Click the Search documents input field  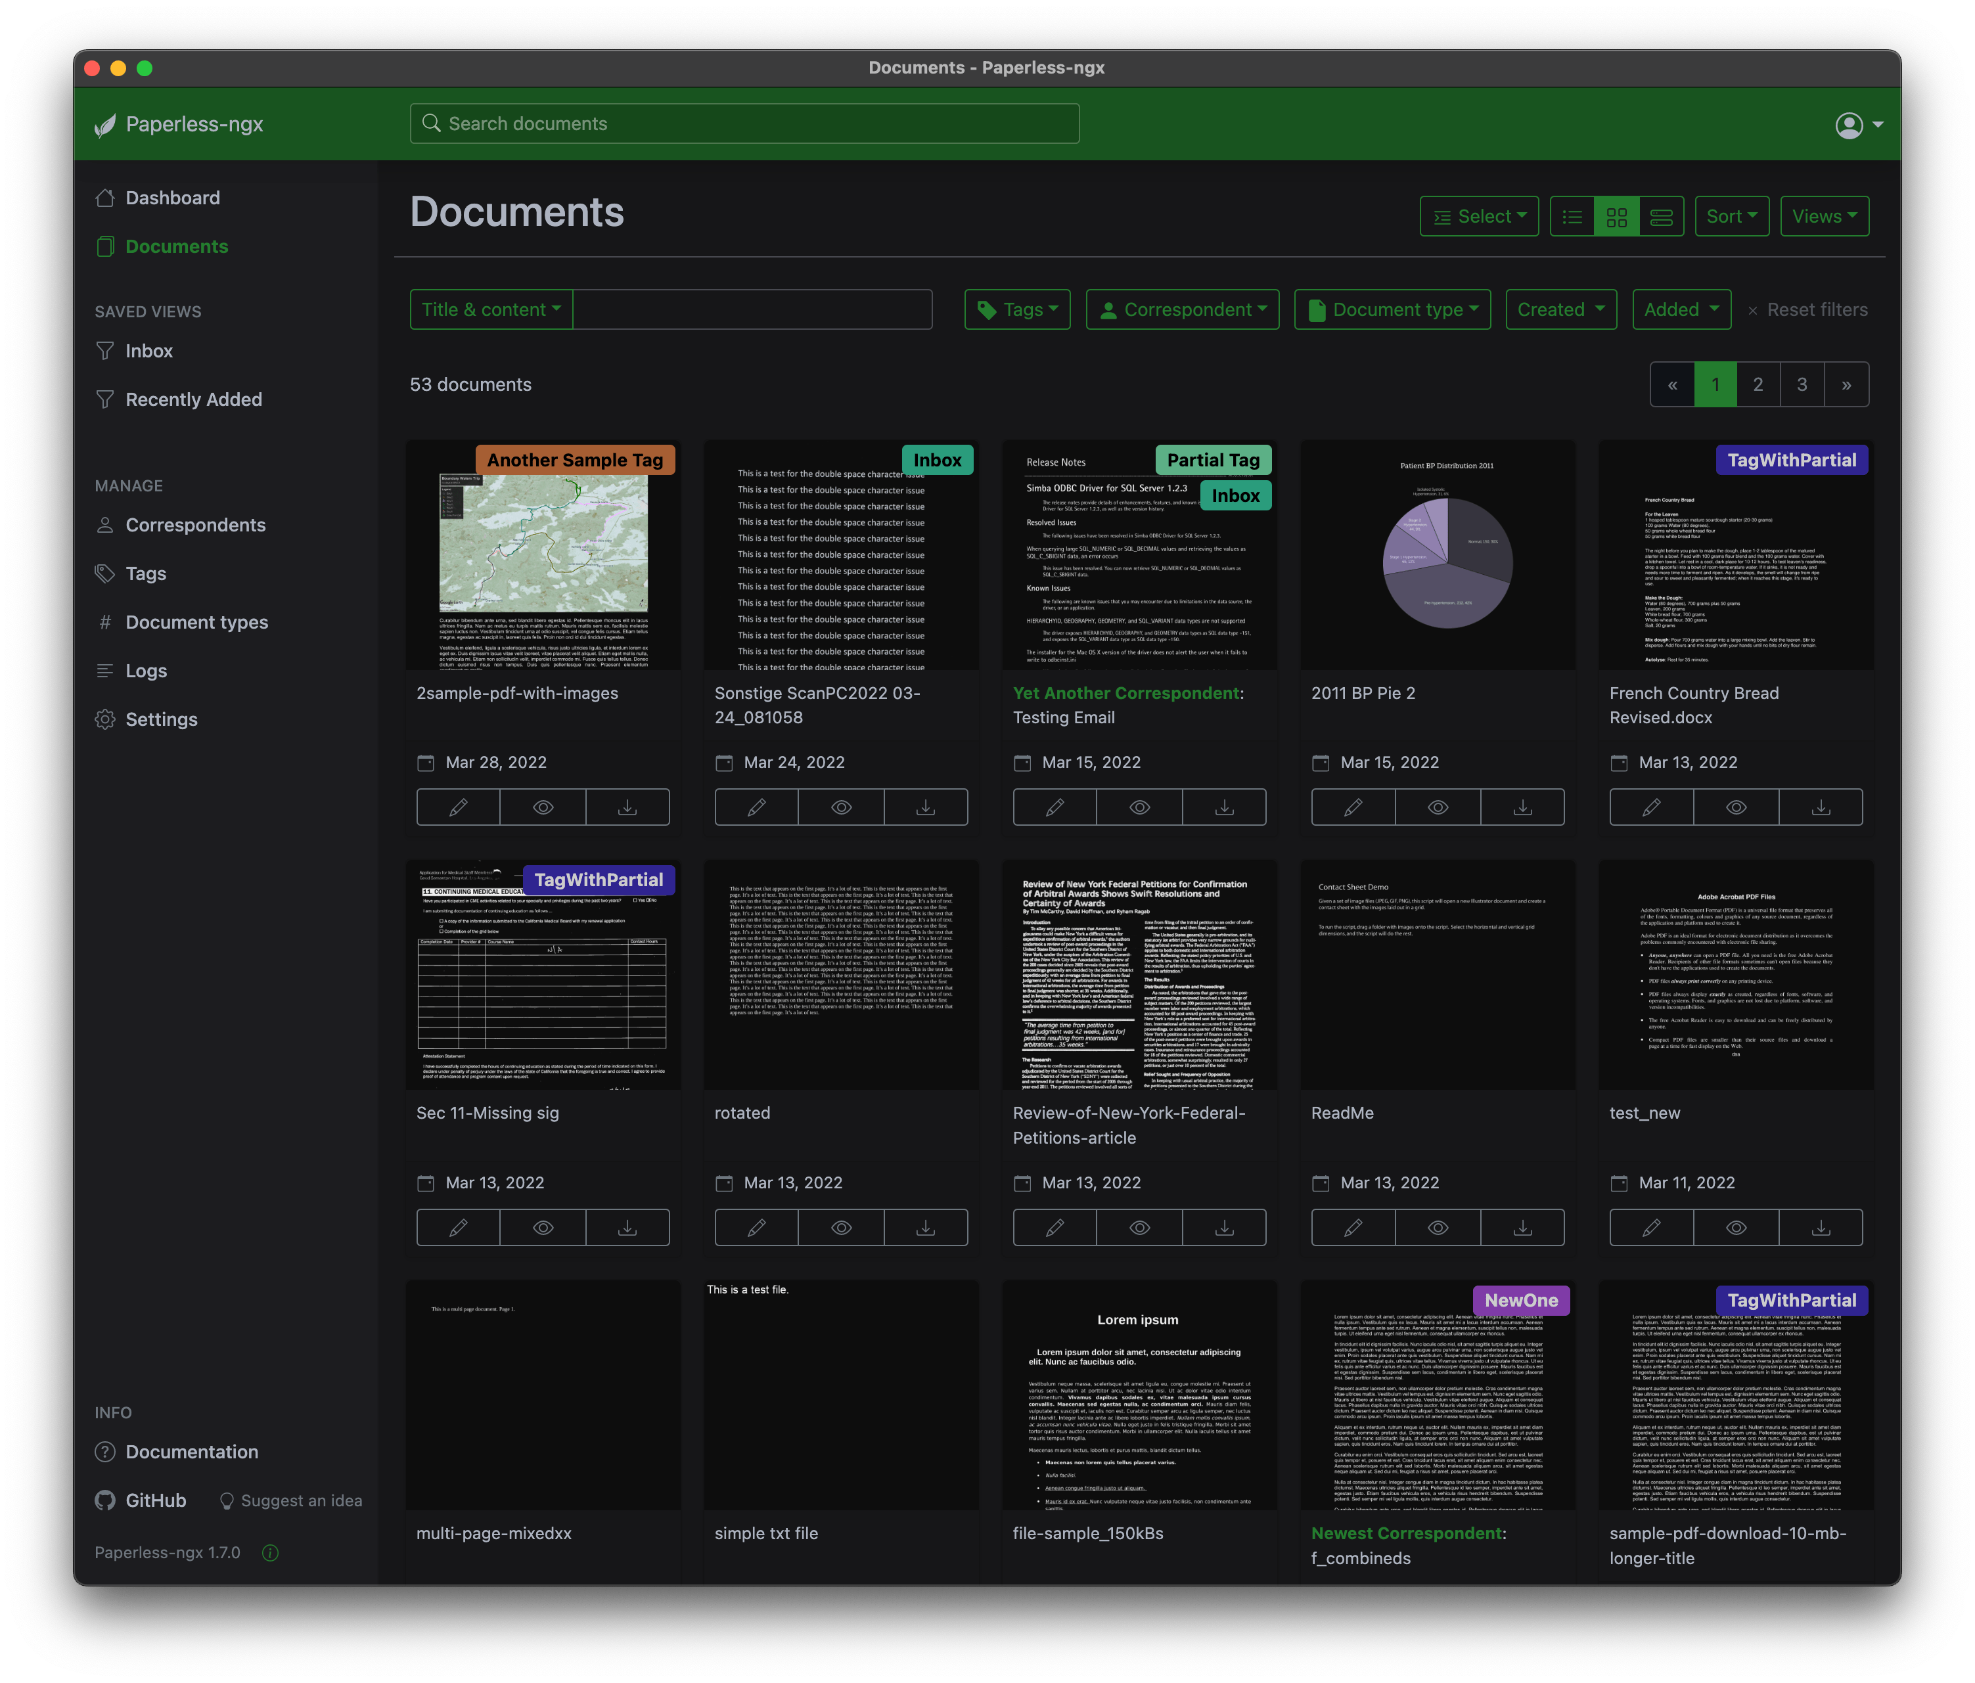tap(744, 124)
